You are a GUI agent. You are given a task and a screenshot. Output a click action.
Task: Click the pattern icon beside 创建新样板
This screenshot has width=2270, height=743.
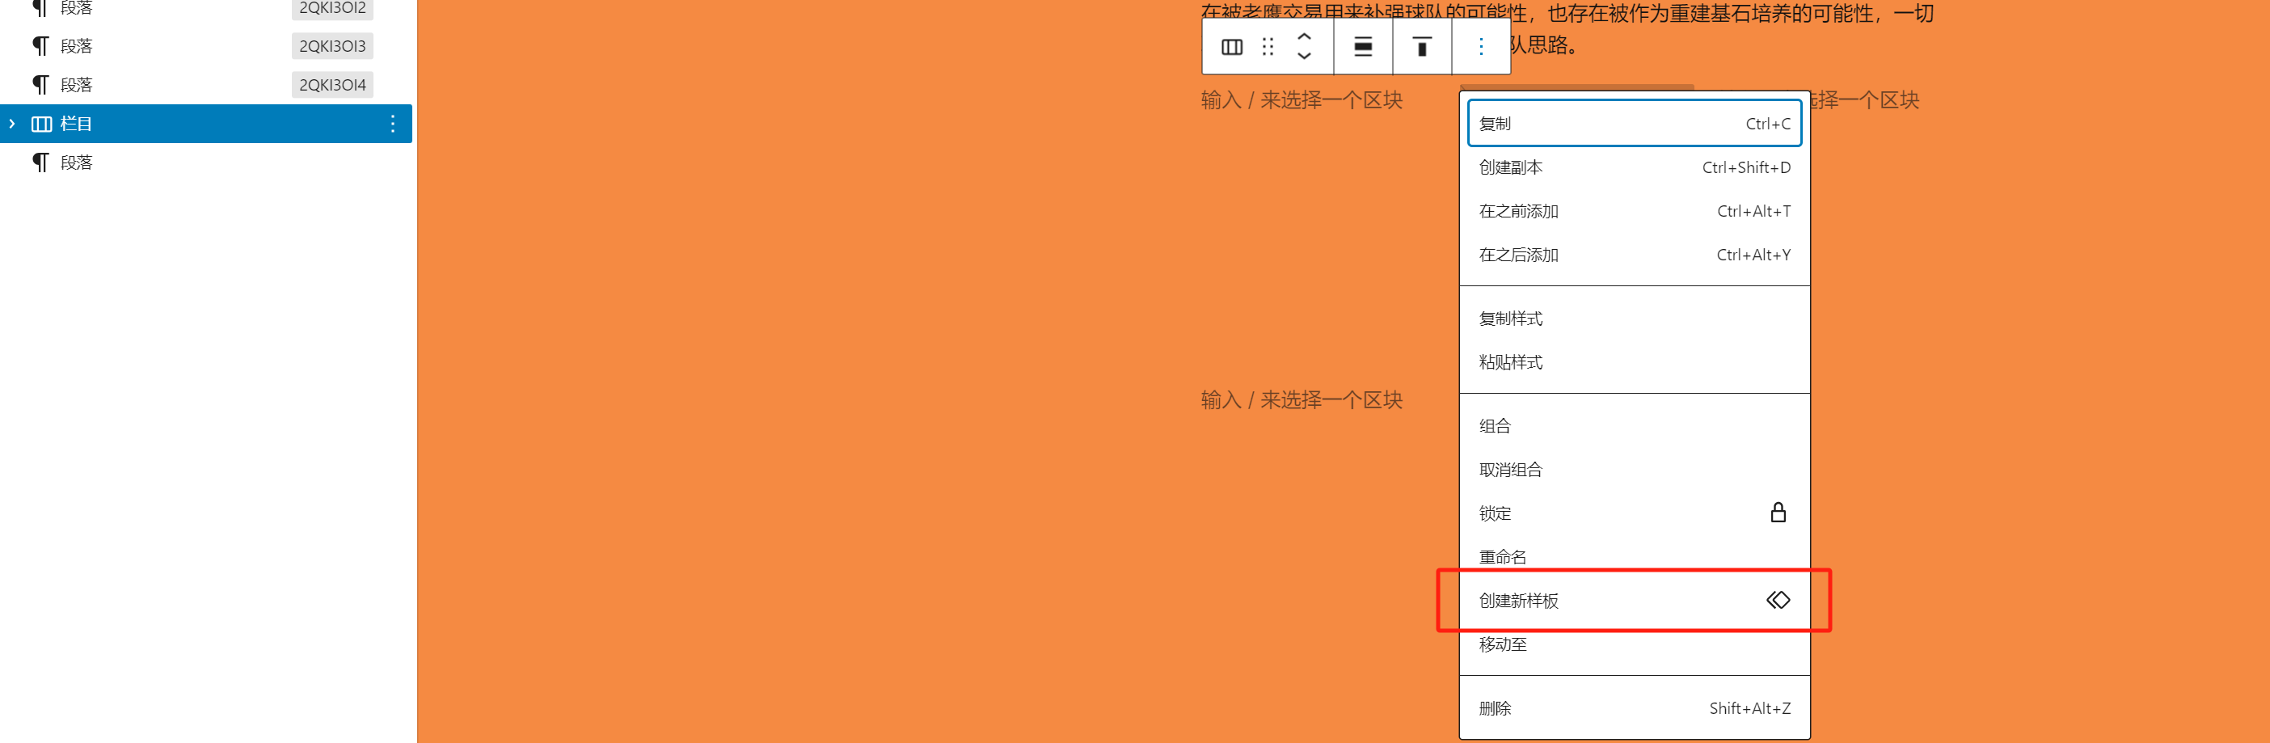(1778, 599)
